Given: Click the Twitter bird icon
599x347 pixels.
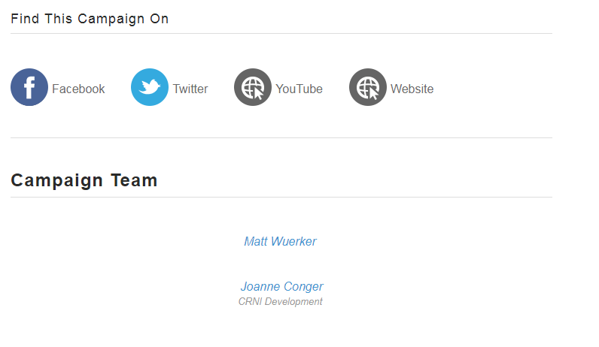Looking at the screenshot, I should coord(150,87).
